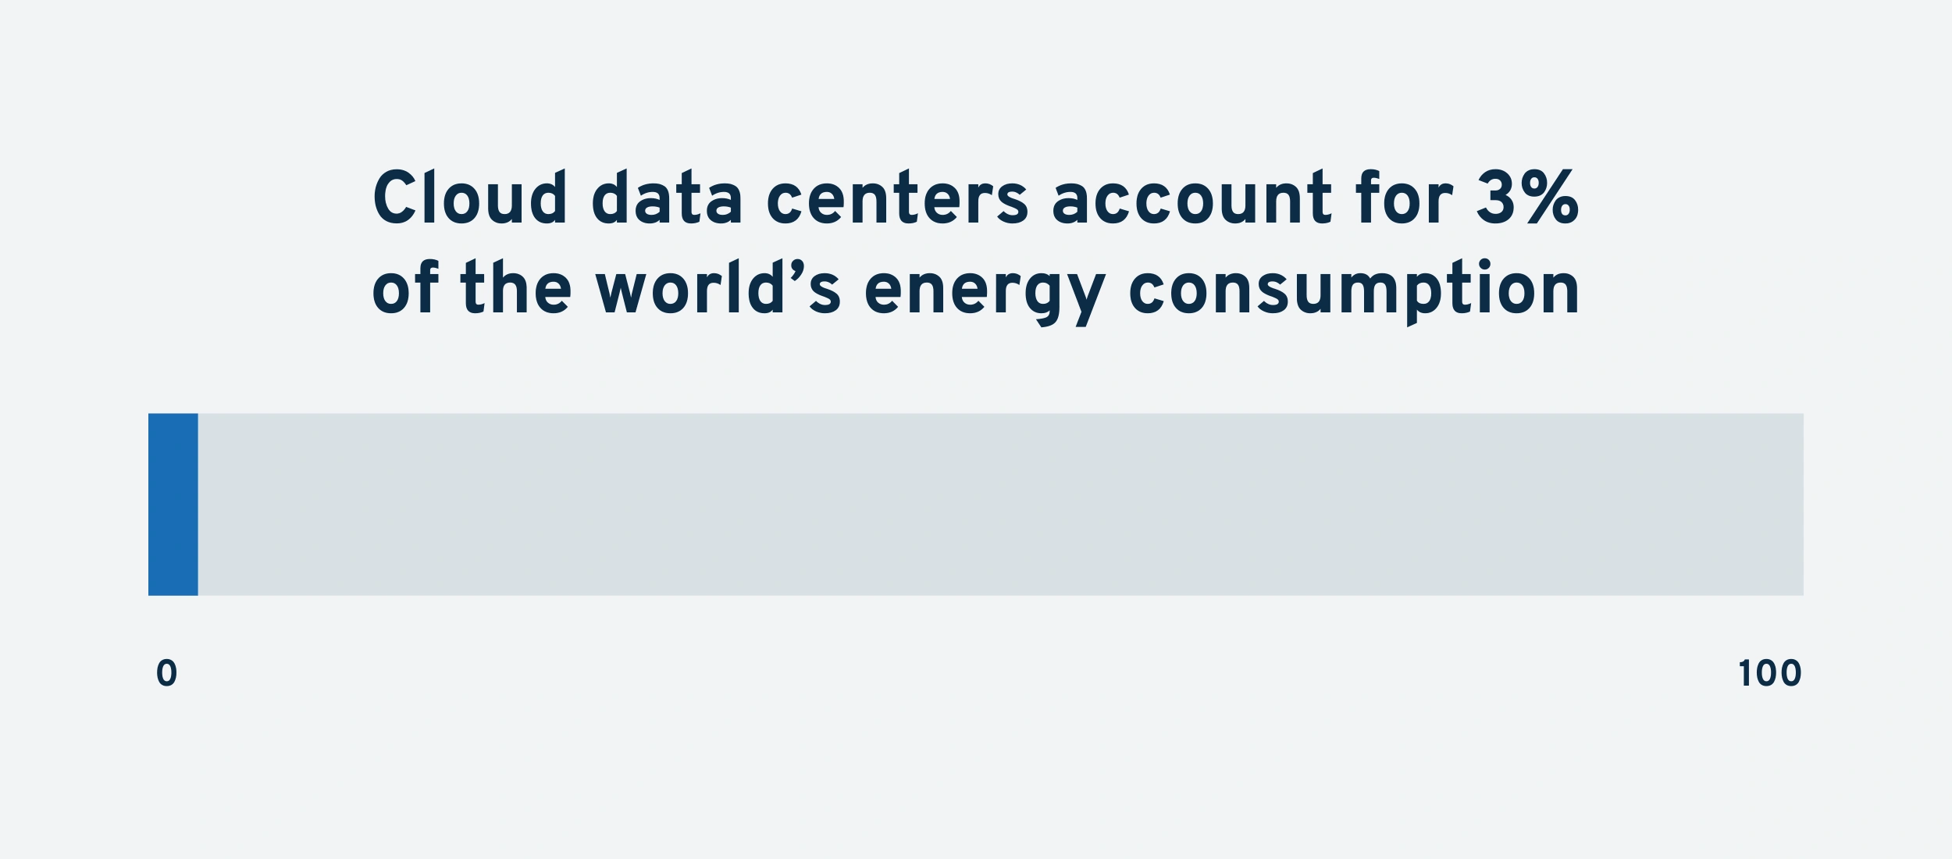This screenshot has width=1952, height=859.
Task: Click the letter "y" in "energy"
Action: (x=1085, y=297)
